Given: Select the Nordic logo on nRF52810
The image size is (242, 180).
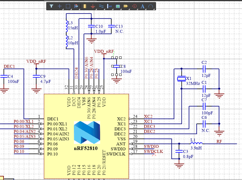Looking at the screenshot, I should pyautogui.click(x=87, y=133).
